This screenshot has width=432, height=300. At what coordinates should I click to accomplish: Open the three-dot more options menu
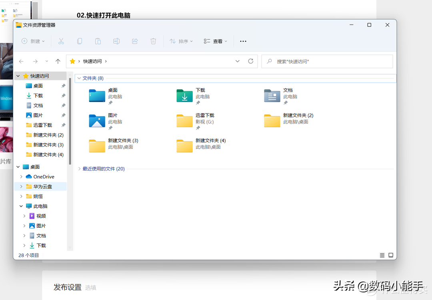pos(243,41)
